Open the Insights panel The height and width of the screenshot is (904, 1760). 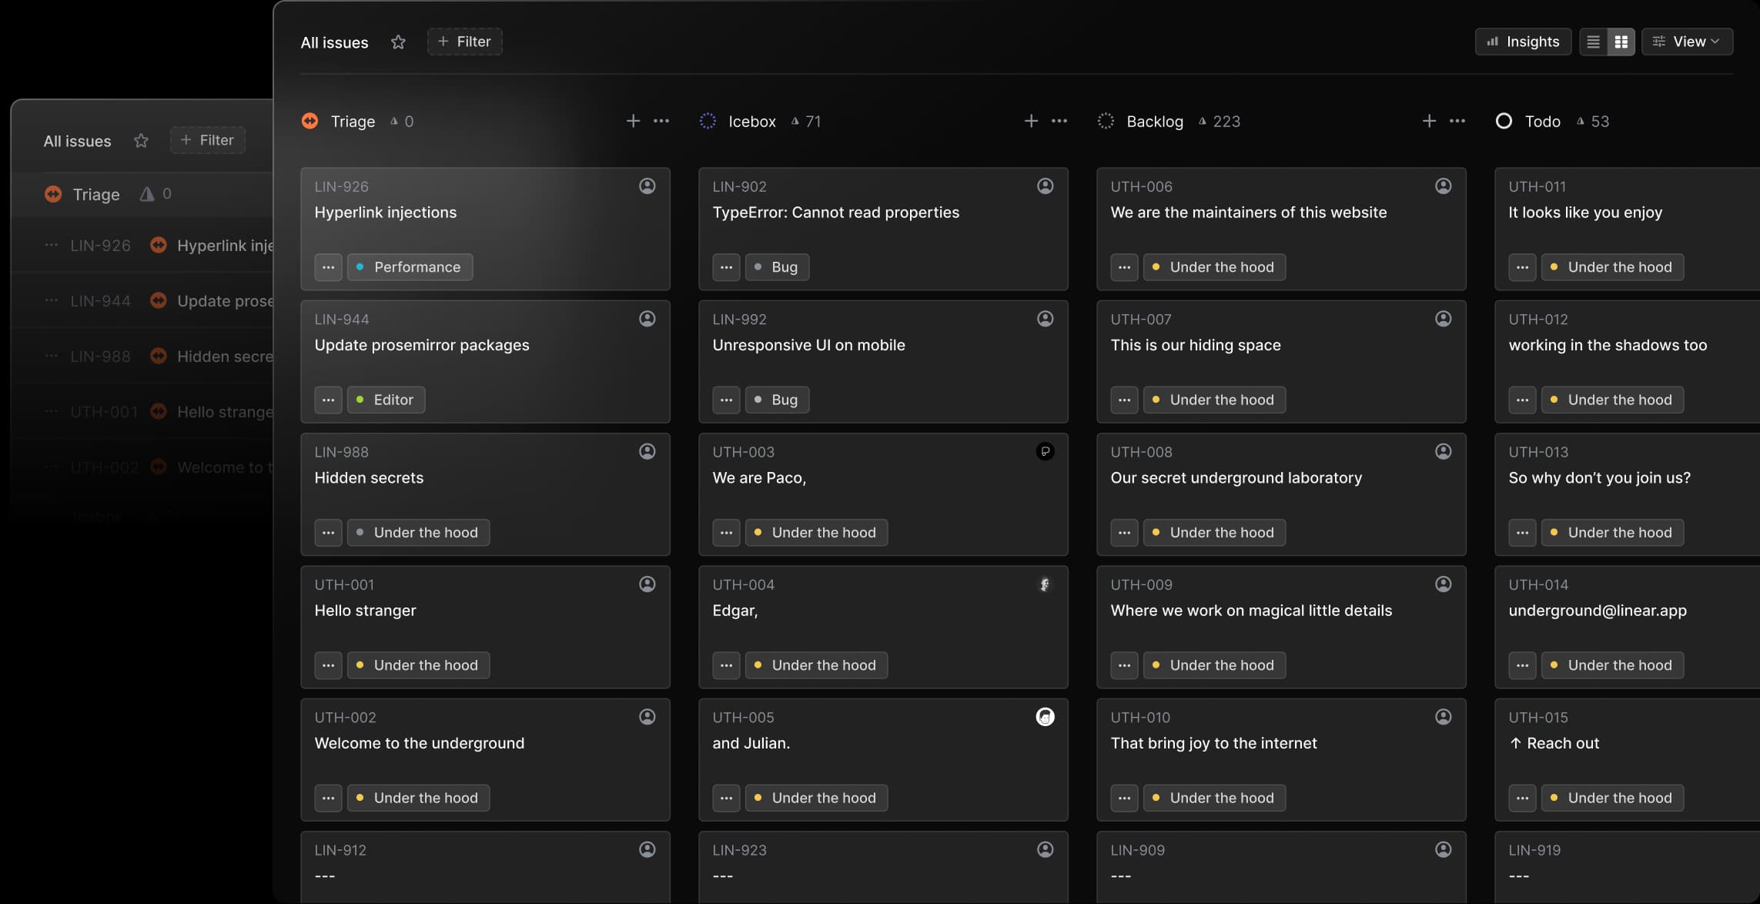(x=1522, y=42)
